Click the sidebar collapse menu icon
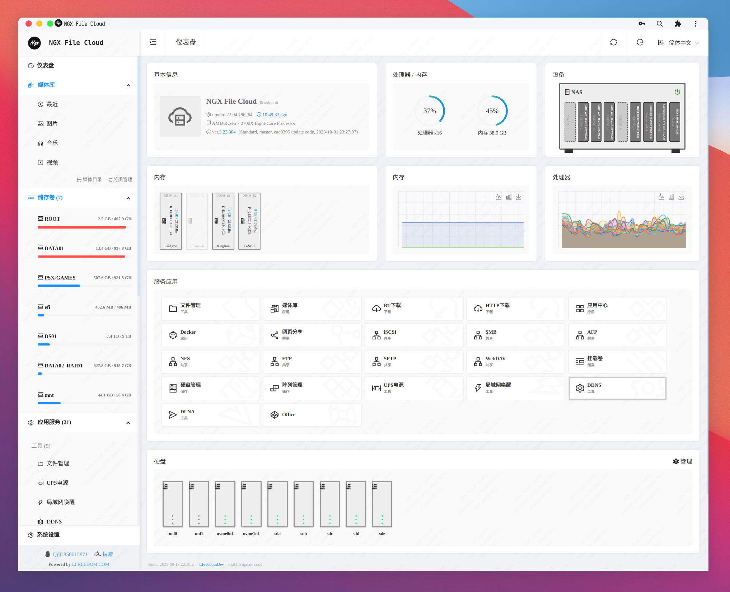This screenshot has height=592, width=730. point(153,42)
